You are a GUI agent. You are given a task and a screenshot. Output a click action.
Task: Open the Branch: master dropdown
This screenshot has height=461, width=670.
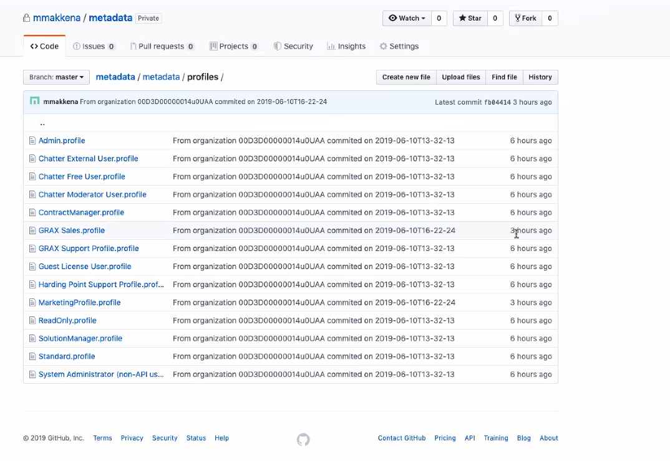click(x=56, y=77)
